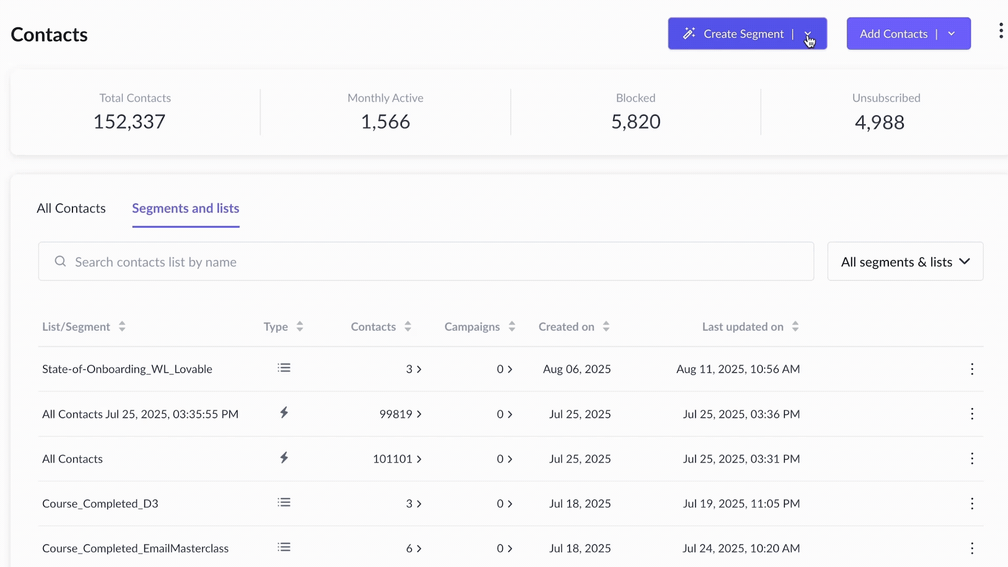The image size is (1008, 567).
Task: Open row menu for State-of-Onboarding_WL_Lovable
Action: 972,369
